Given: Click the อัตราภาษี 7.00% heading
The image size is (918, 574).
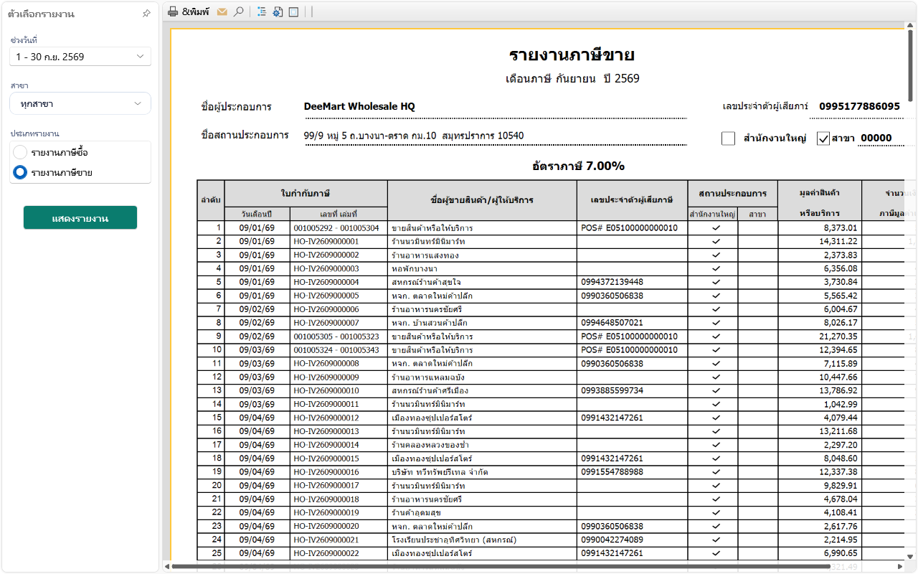Looking at the screenshot, I should click(x=578, y=166).
